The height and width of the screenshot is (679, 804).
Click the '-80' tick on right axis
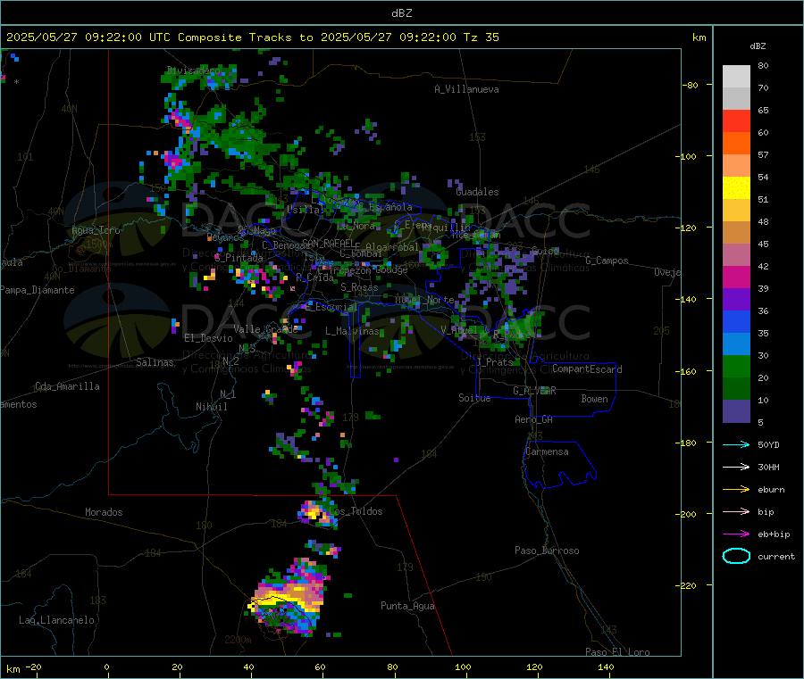point(691,85)
